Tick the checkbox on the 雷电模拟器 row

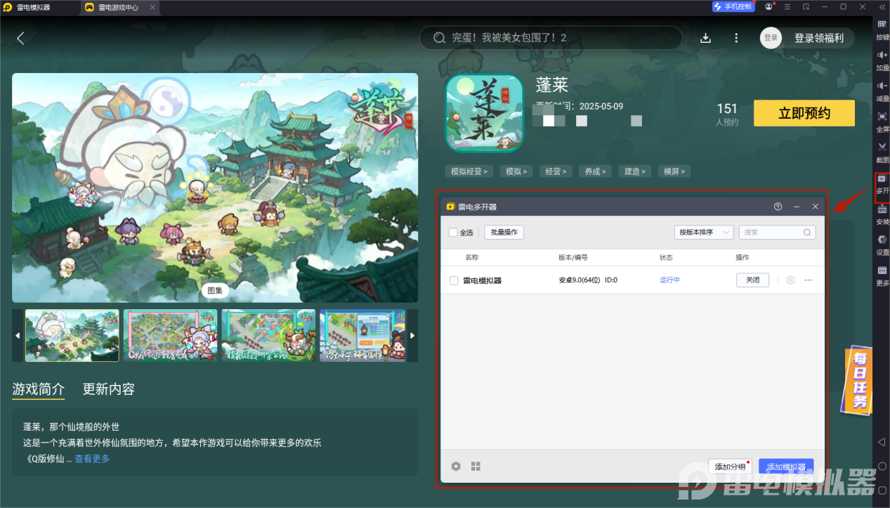pyautogui.click(x=453, y=280)
